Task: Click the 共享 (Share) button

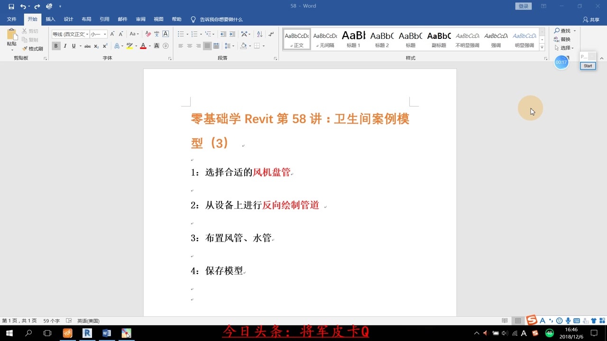Action: (x=591, y=19)
